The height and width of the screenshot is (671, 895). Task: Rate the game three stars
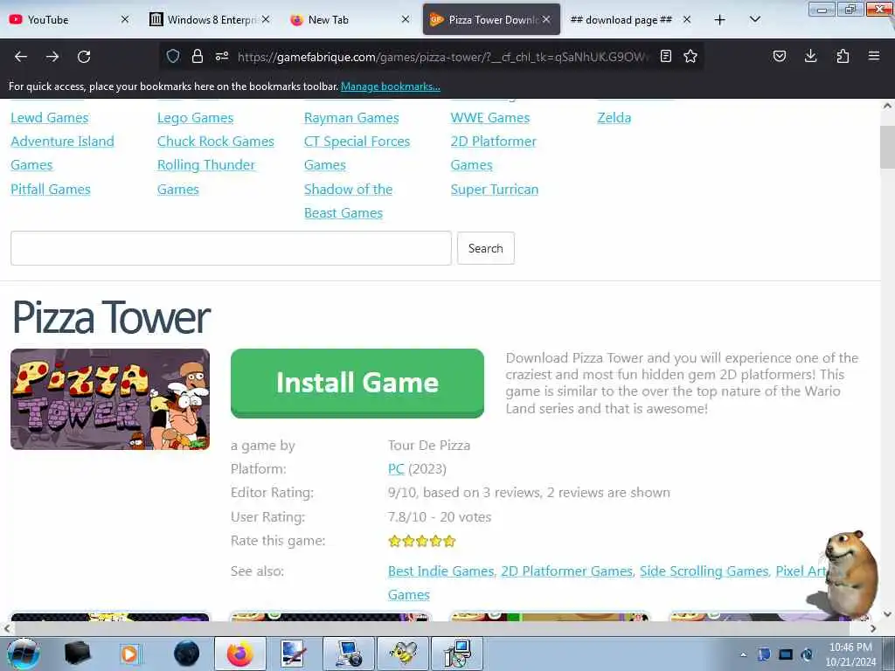[x=422, y=541]
